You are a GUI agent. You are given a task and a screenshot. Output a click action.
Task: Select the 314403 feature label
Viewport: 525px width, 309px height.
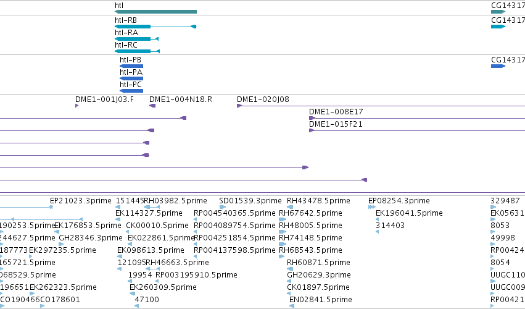391,226
